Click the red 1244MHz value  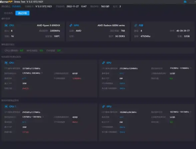coord(77,79)
